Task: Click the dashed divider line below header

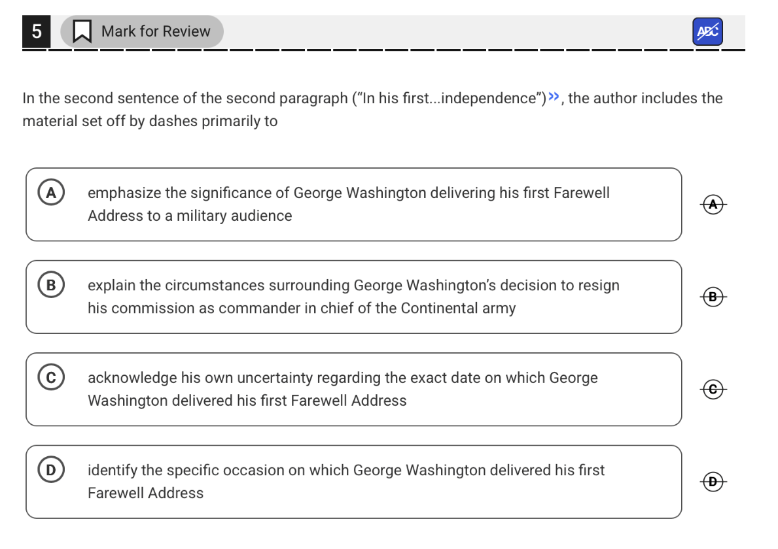Action: pyautogui.click(x=383, y=50)
